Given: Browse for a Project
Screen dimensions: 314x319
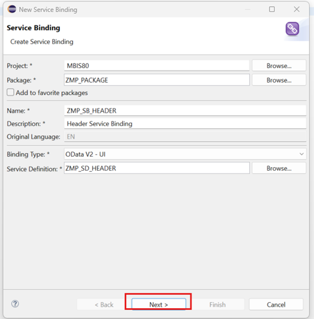Looking at the screenshot, I should pos(279,66).
